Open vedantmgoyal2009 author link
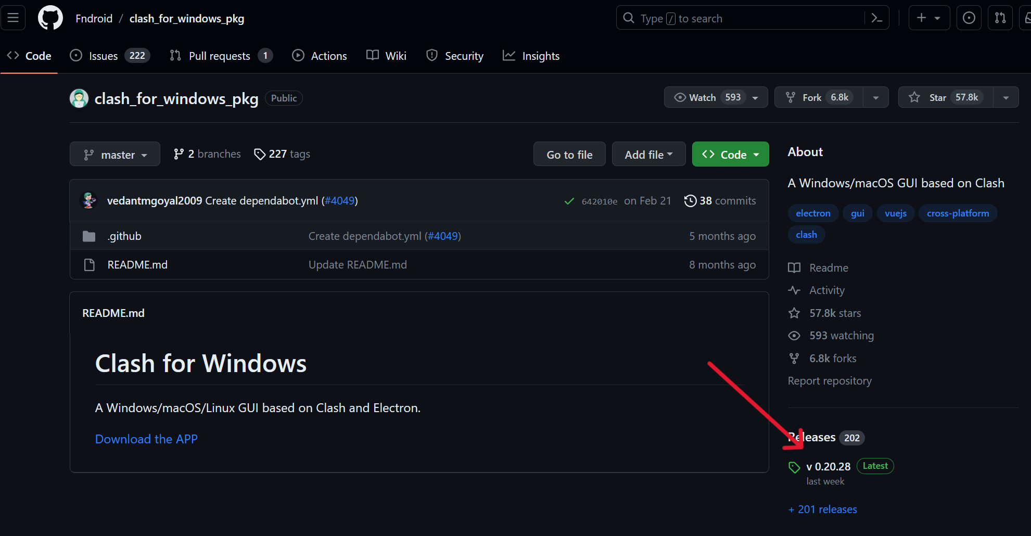The width and height of the screenshot is (1031, 536). [155, 201]
